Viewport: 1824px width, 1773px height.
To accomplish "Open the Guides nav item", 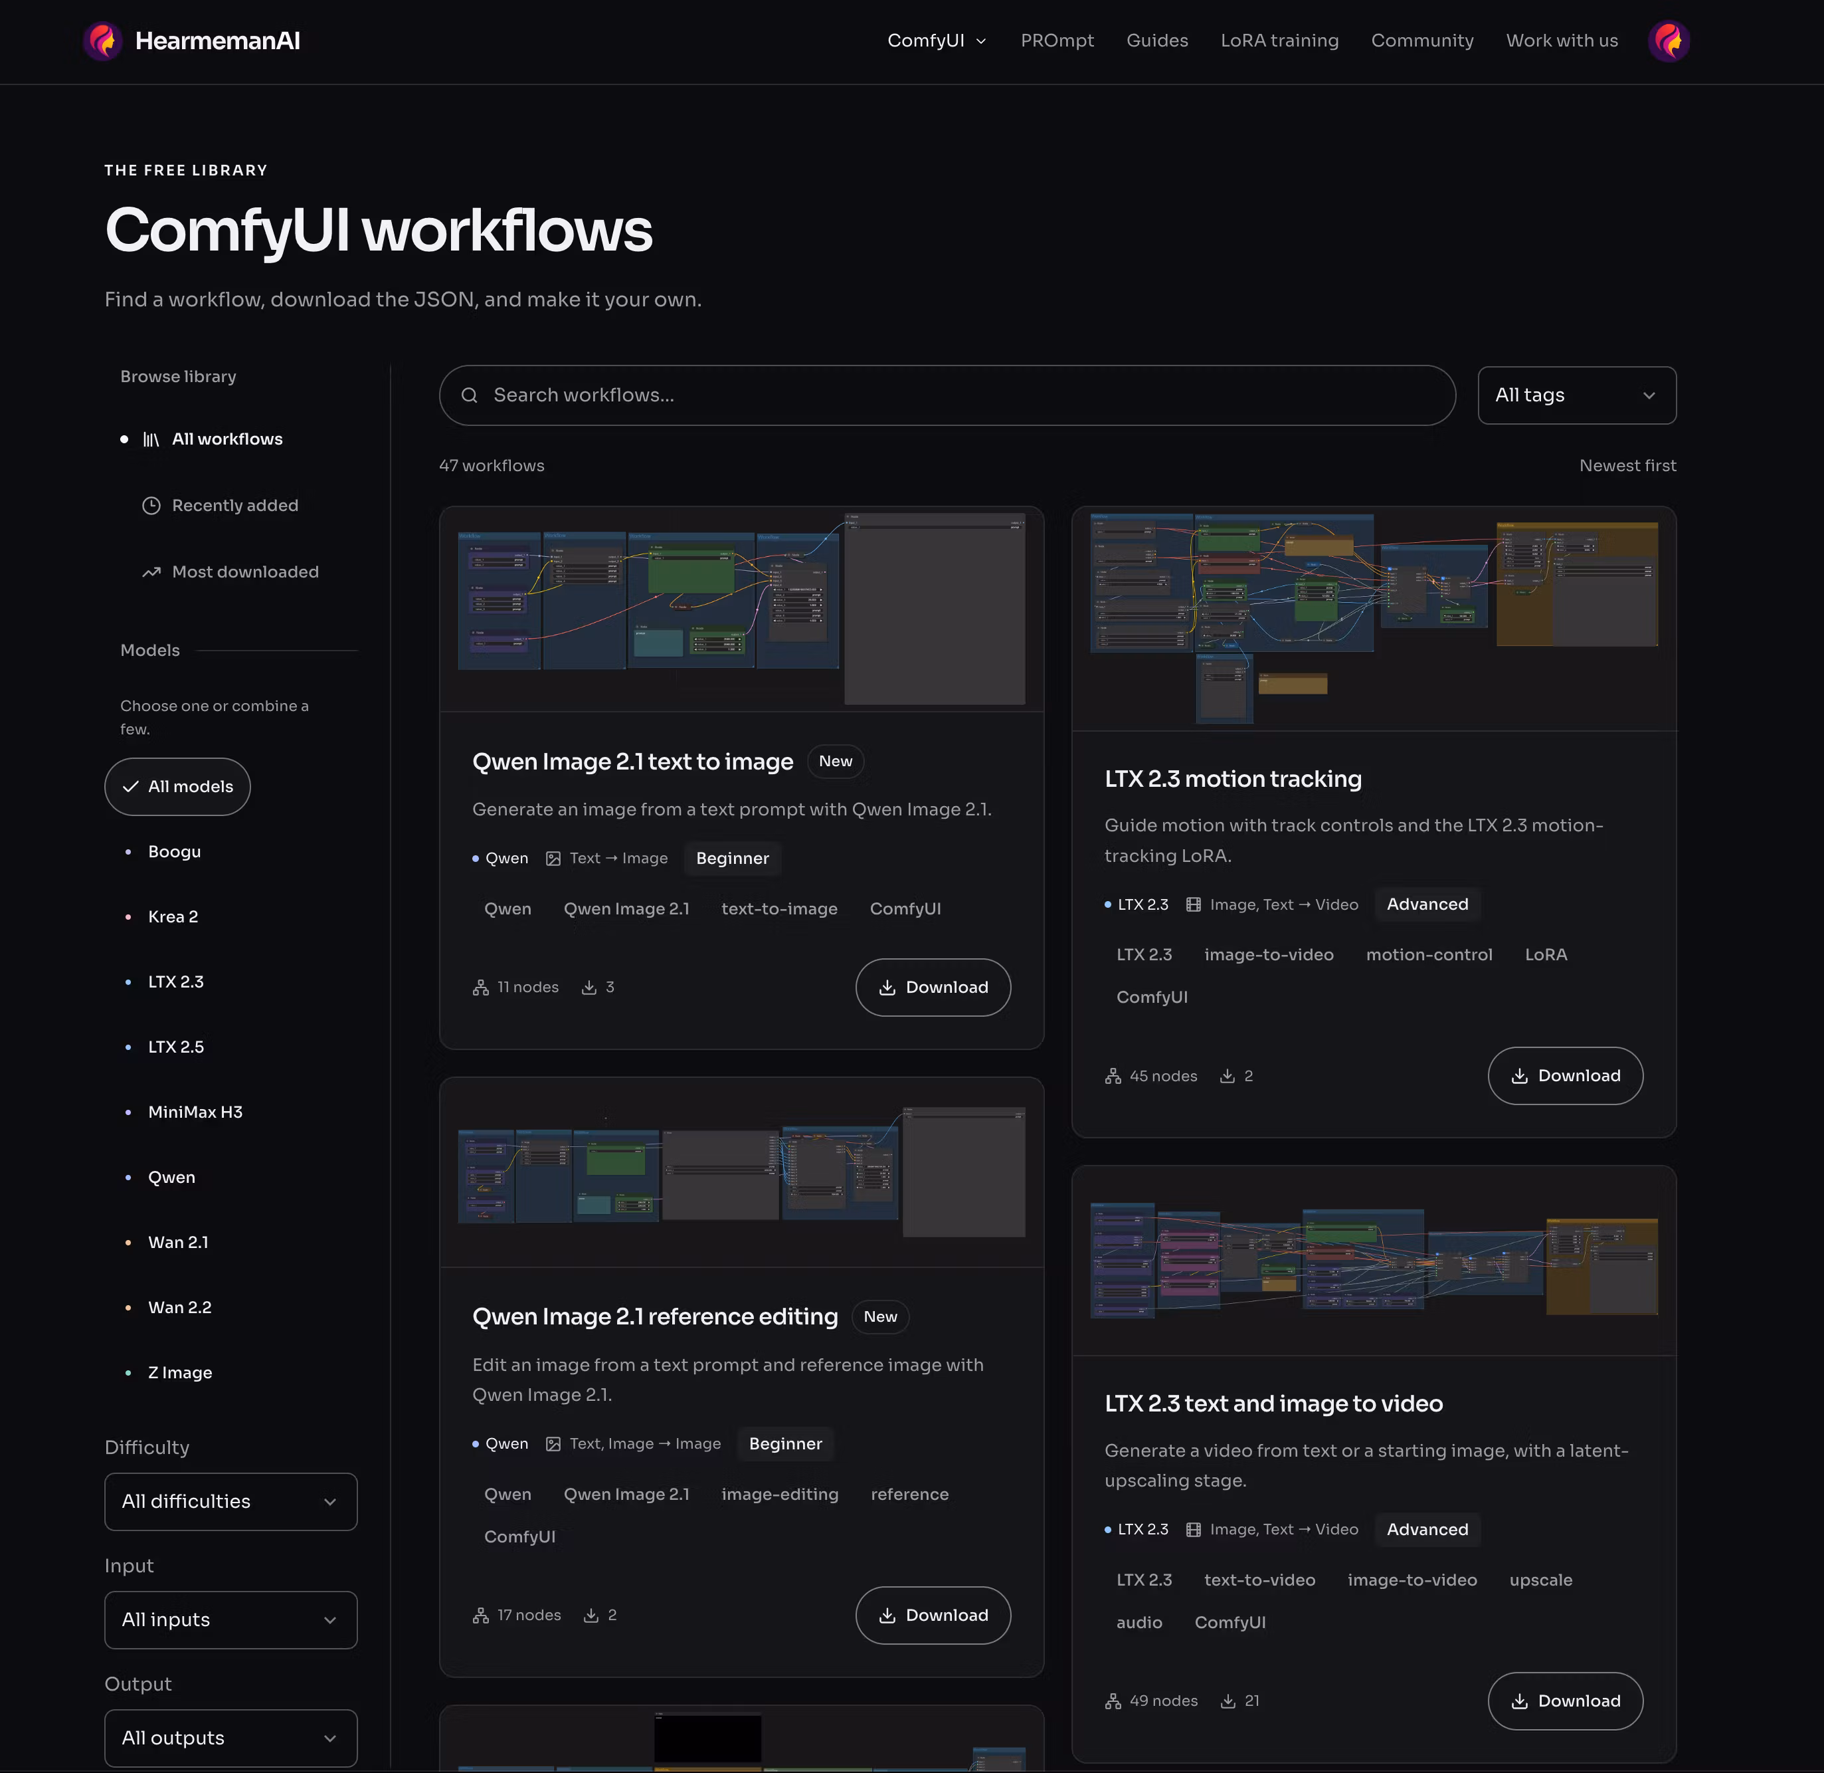I will tap(1156, 41).
